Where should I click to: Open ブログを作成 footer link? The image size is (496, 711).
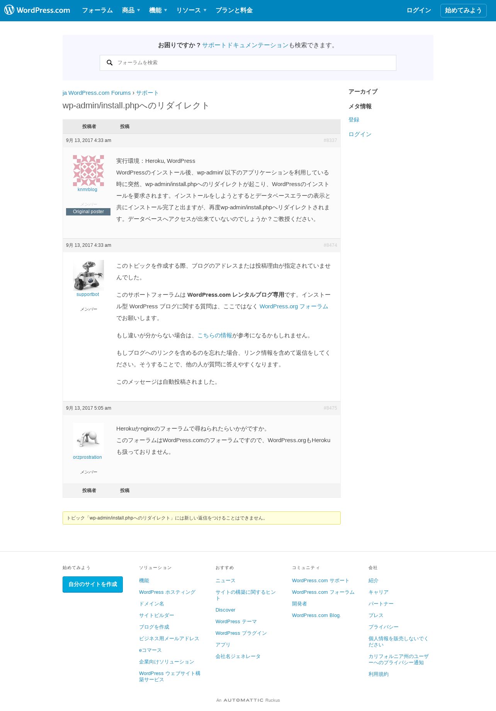click(154, 627)
